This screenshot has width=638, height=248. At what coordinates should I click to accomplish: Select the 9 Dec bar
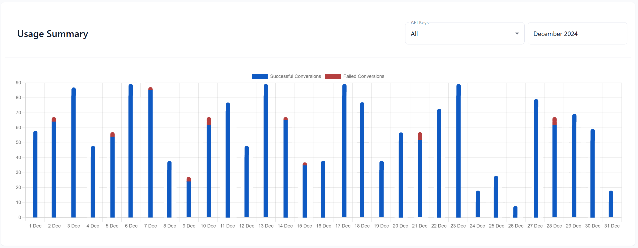pos(189,197)
